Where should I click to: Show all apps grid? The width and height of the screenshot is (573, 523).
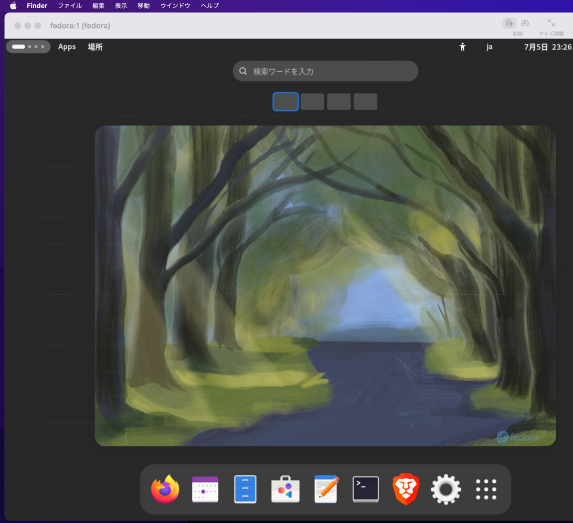click(x=486, y=489)
